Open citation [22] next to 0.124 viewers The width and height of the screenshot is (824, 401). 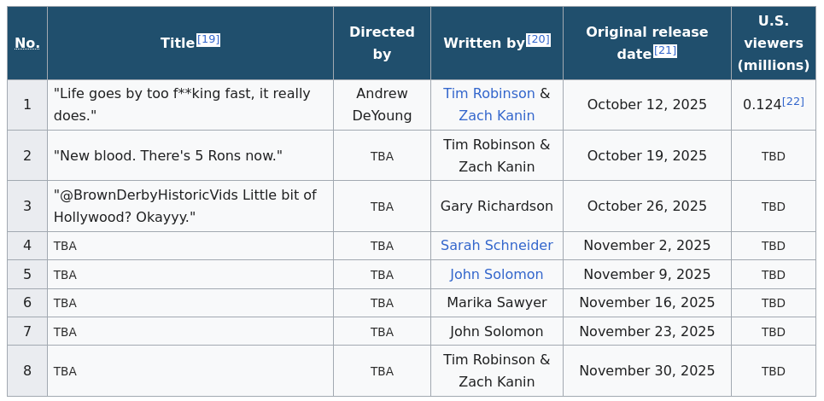point(793,102)
